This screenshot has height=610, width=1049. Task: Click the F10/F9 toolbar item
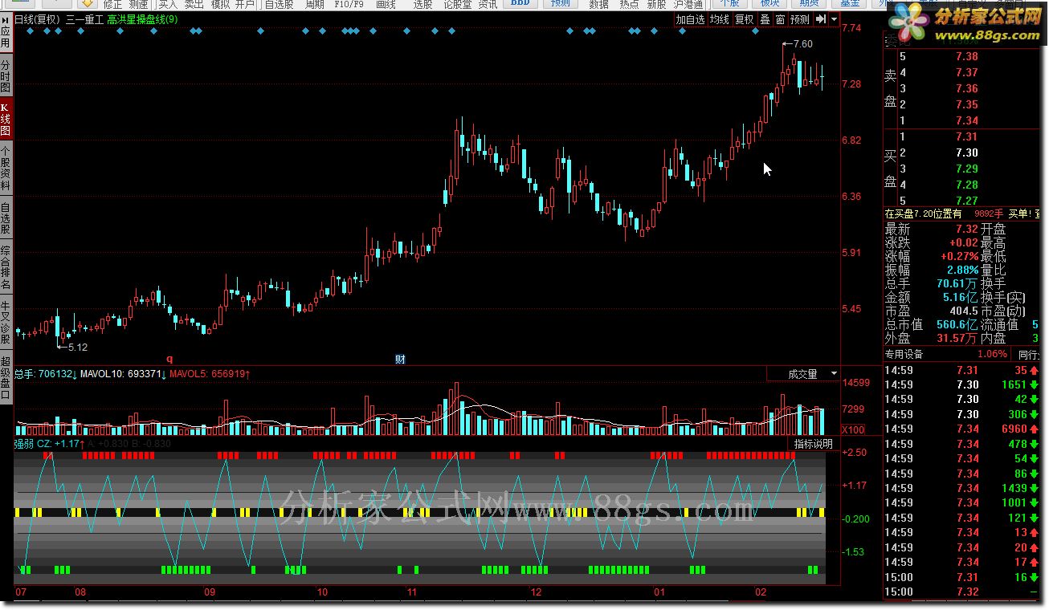pos(347,4)
